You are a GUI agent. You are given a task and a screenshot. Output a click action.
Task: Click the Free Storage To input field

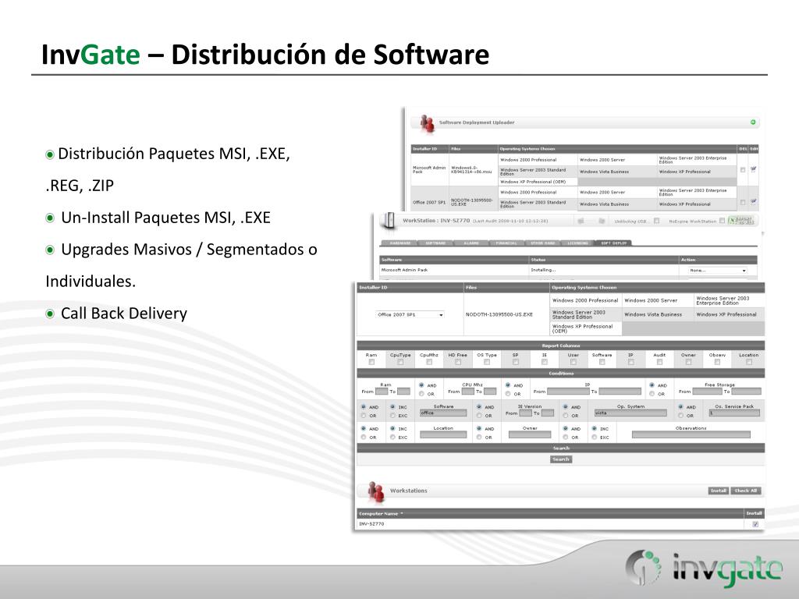coord(747,392)
